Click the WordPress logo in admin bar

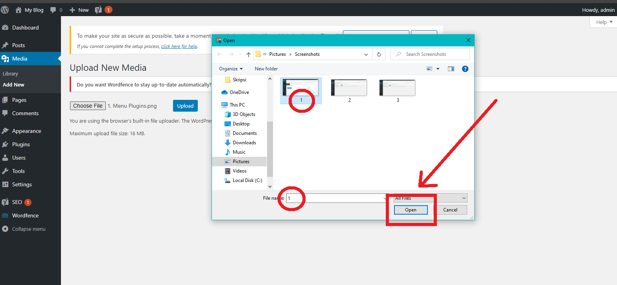tap(5, 10)
